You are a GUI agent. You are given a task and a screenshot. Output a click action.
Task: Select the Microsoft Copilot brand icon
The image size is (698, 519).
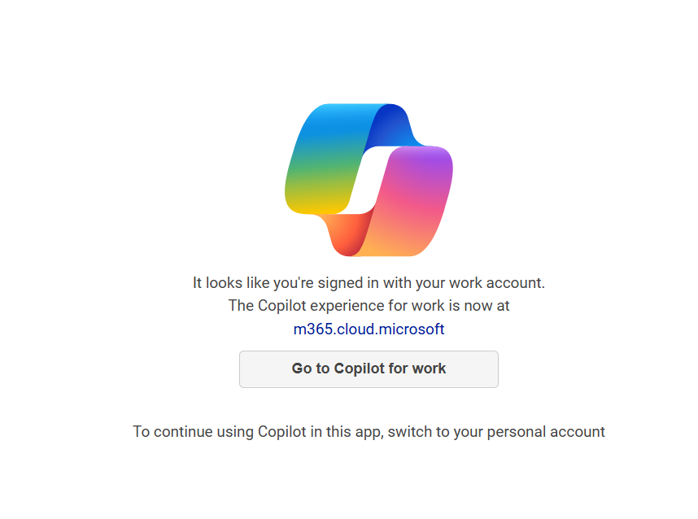(369, 179)
